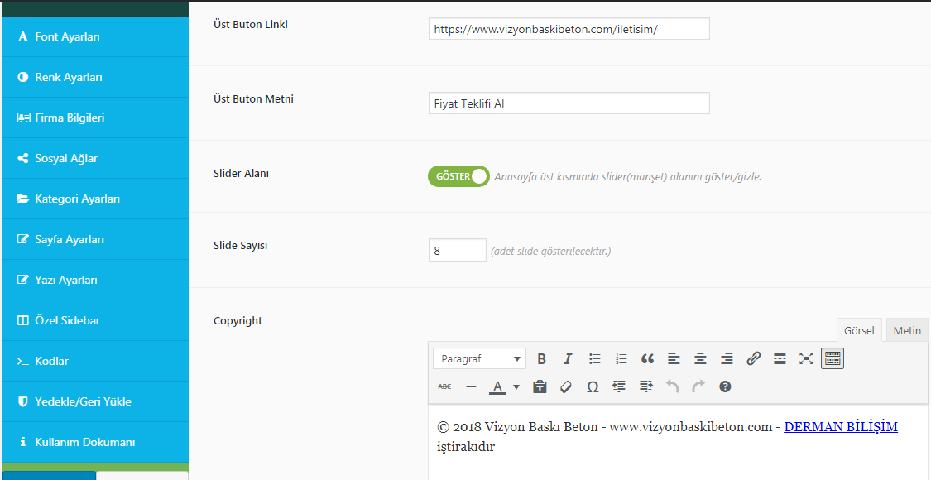Insert a blockquote in the editor
Screen dimensions: 931x480
[647, 358]
